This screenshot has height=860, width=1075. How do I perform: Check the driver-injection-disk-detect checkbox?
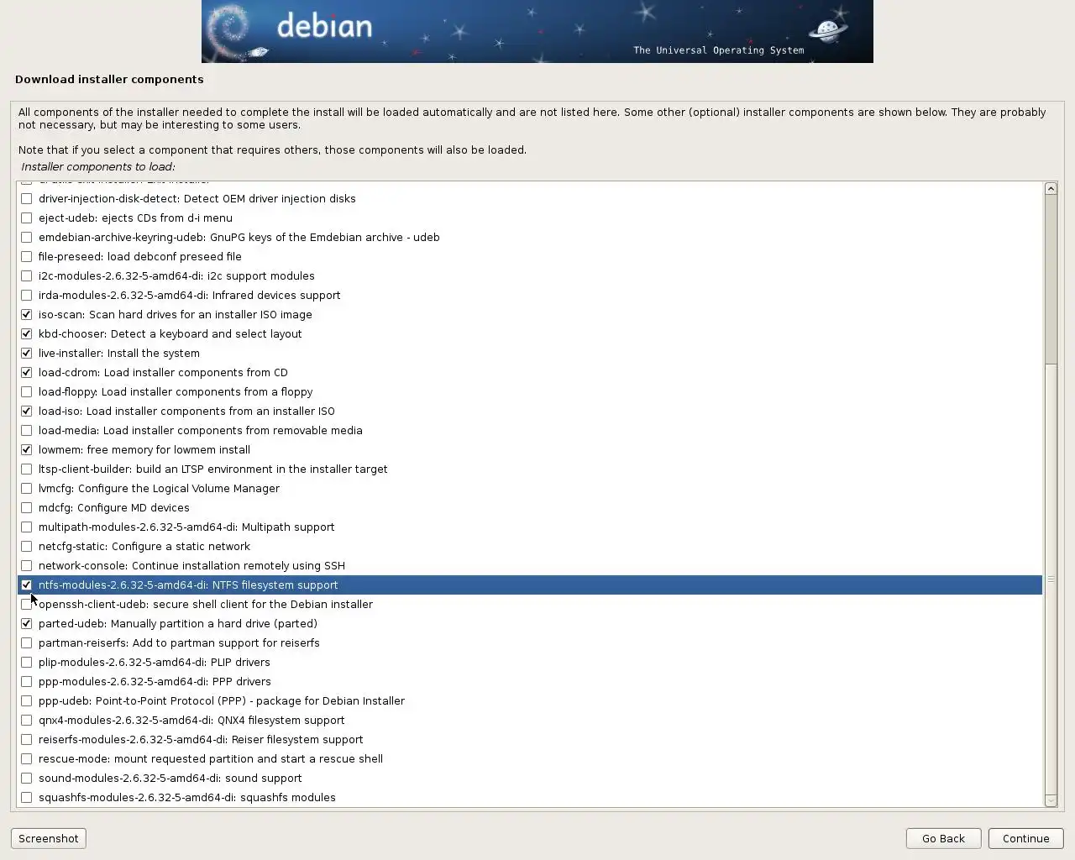27,199
